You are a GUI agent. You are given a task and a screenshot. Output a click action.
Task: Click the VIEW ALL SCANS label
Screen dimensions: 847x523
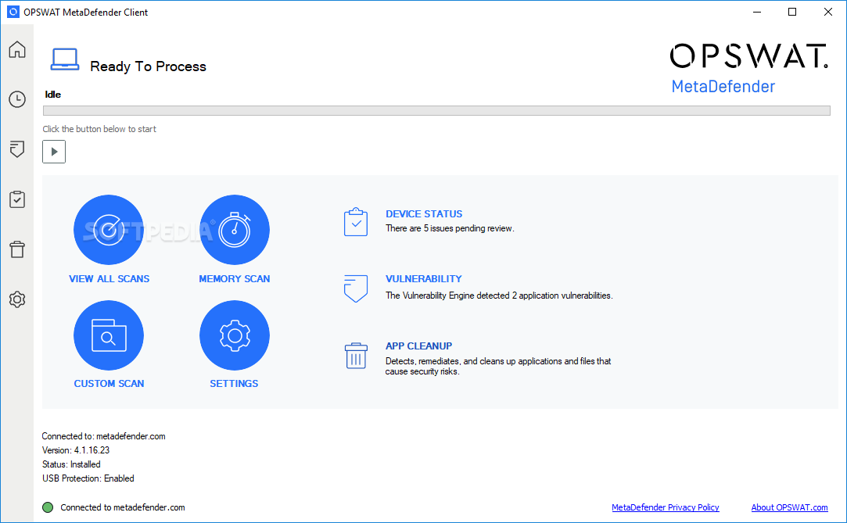[x=109, y=279]
